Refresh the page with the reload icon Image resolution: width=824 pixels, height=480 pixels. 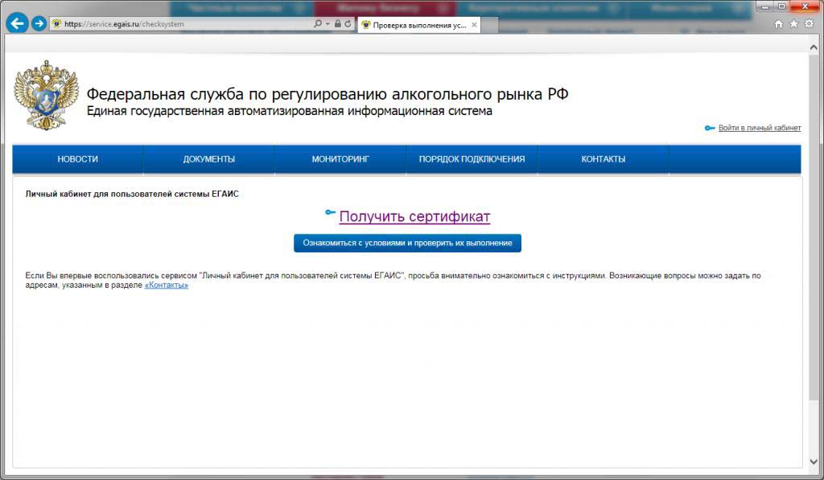click(x=348, y=24)
